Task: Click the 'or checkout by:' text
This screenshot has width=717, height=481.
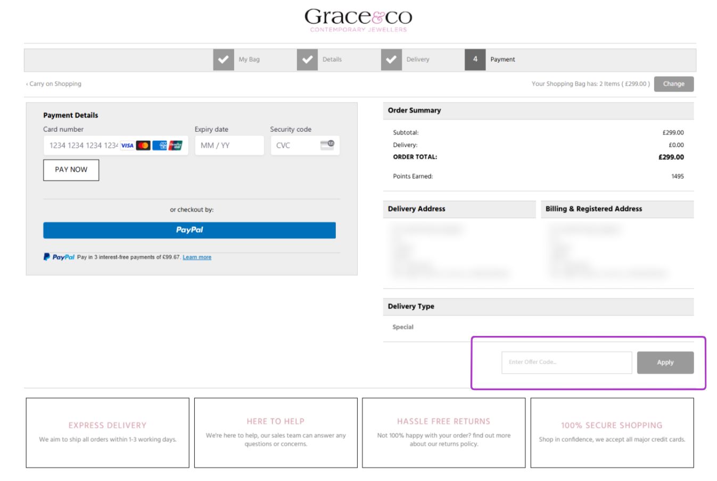Action: point(192,210)
